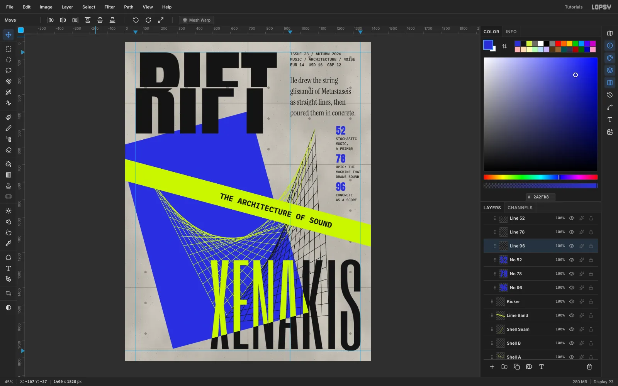Screen dimensions: 618x386
Task: Select the Elliptical Marquee tool
Action: coord(8,60)
